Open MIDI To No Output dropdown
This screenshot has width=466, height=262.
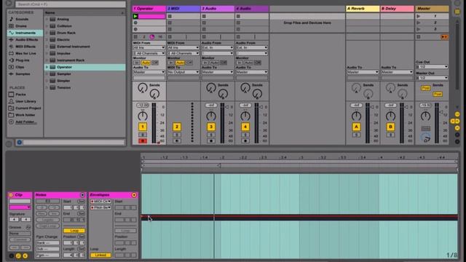[x=183, y=72]
